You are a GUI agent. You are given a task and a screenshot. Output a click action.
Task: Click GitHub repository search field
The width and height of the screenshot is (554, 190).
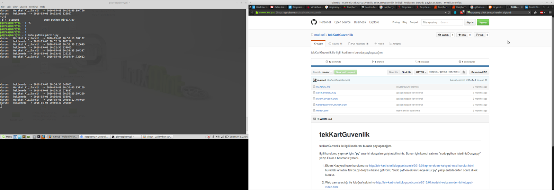click(451, 22)
